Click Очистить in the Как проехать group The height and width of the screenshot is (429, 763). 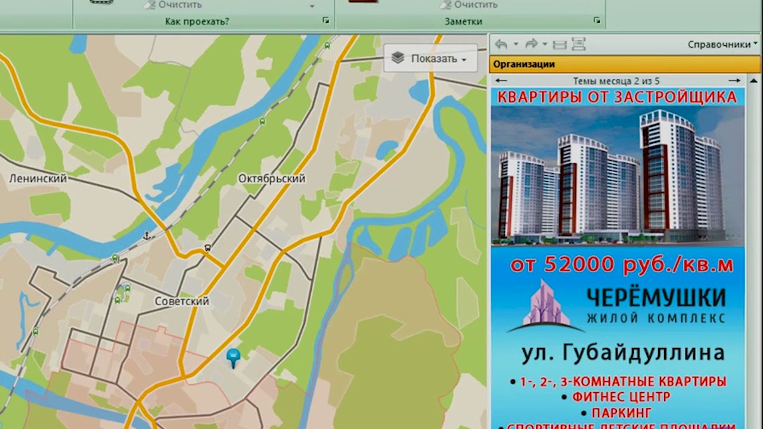coord(173,5)
